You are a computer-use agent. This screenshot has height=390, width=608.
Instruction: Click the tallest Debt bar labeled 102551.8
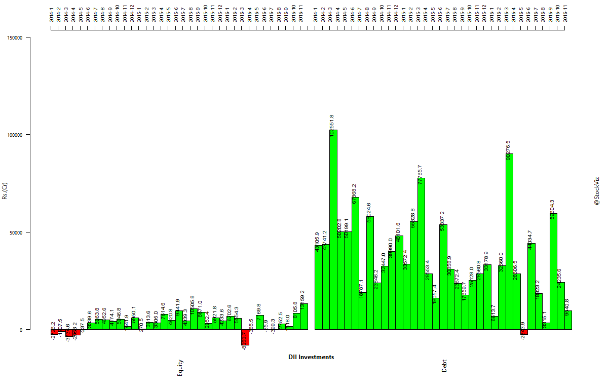333,230
